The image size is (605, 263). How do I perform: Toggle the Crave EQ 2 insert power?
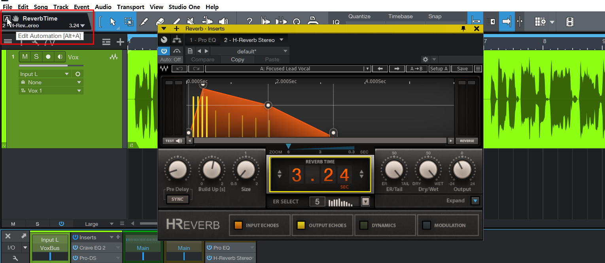tap(75, 248)
